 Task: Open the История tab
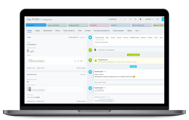click(88, 31)
